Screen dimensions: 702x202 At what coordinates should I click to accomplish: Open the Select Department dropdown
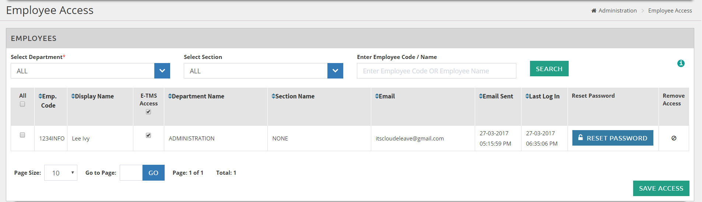(162, 71)
